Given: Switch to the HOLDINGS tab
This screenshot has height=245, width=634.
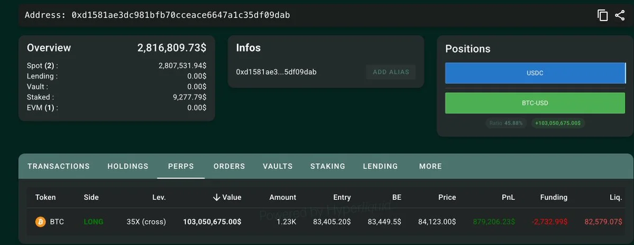Looking at the screenshot, I should (x=128, y=166).
